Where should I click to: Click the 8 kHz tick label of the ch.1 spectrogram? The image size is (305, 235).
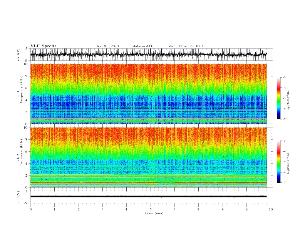27,76
